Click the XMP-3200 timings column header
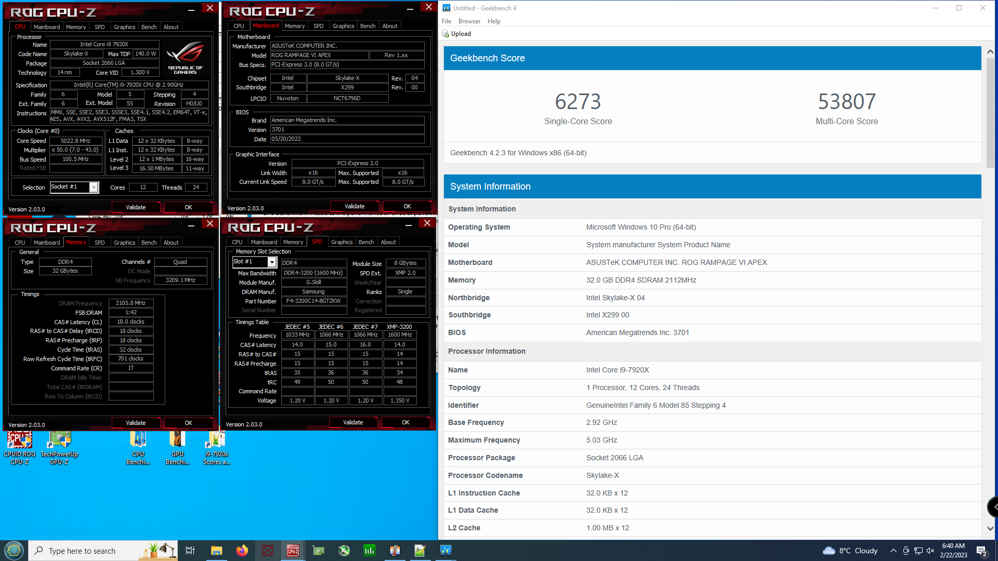This screenshot has height=561, width=998. (x=399, y=327)
